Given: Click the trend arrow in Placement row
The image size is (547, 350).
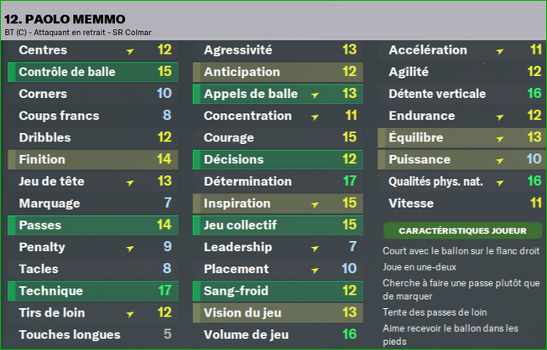Looking at the screenshot, I should (x=315, y=270).
